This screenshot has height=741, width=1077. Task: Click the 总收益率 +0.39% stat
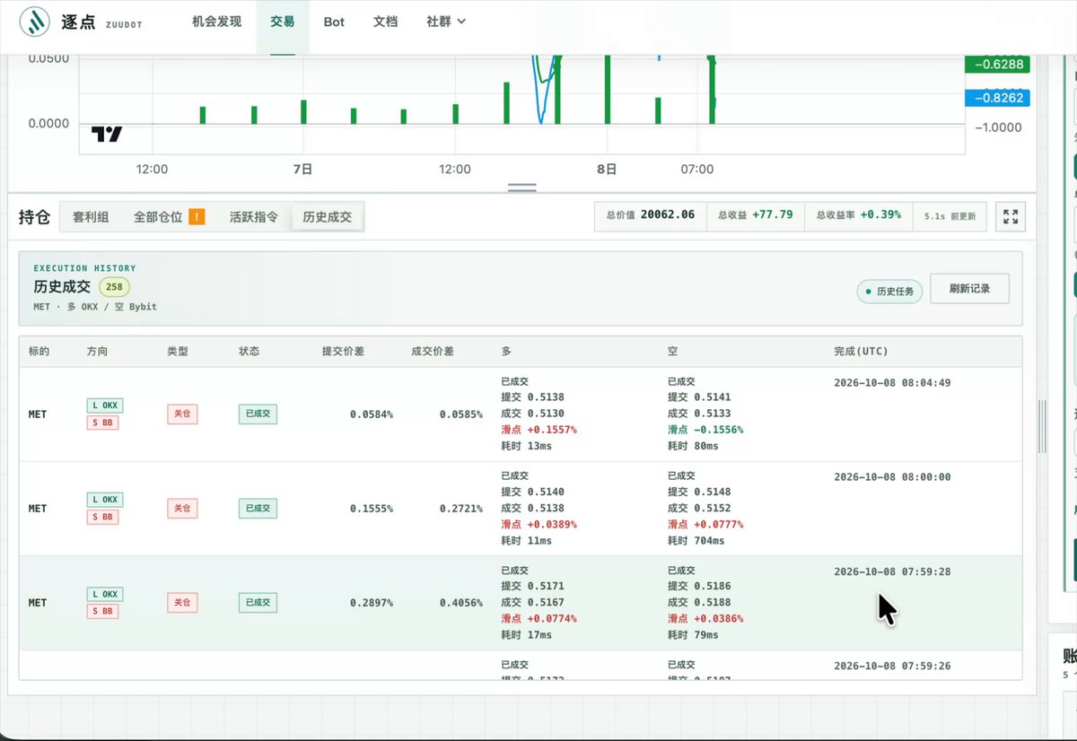[x=858, y=215]
